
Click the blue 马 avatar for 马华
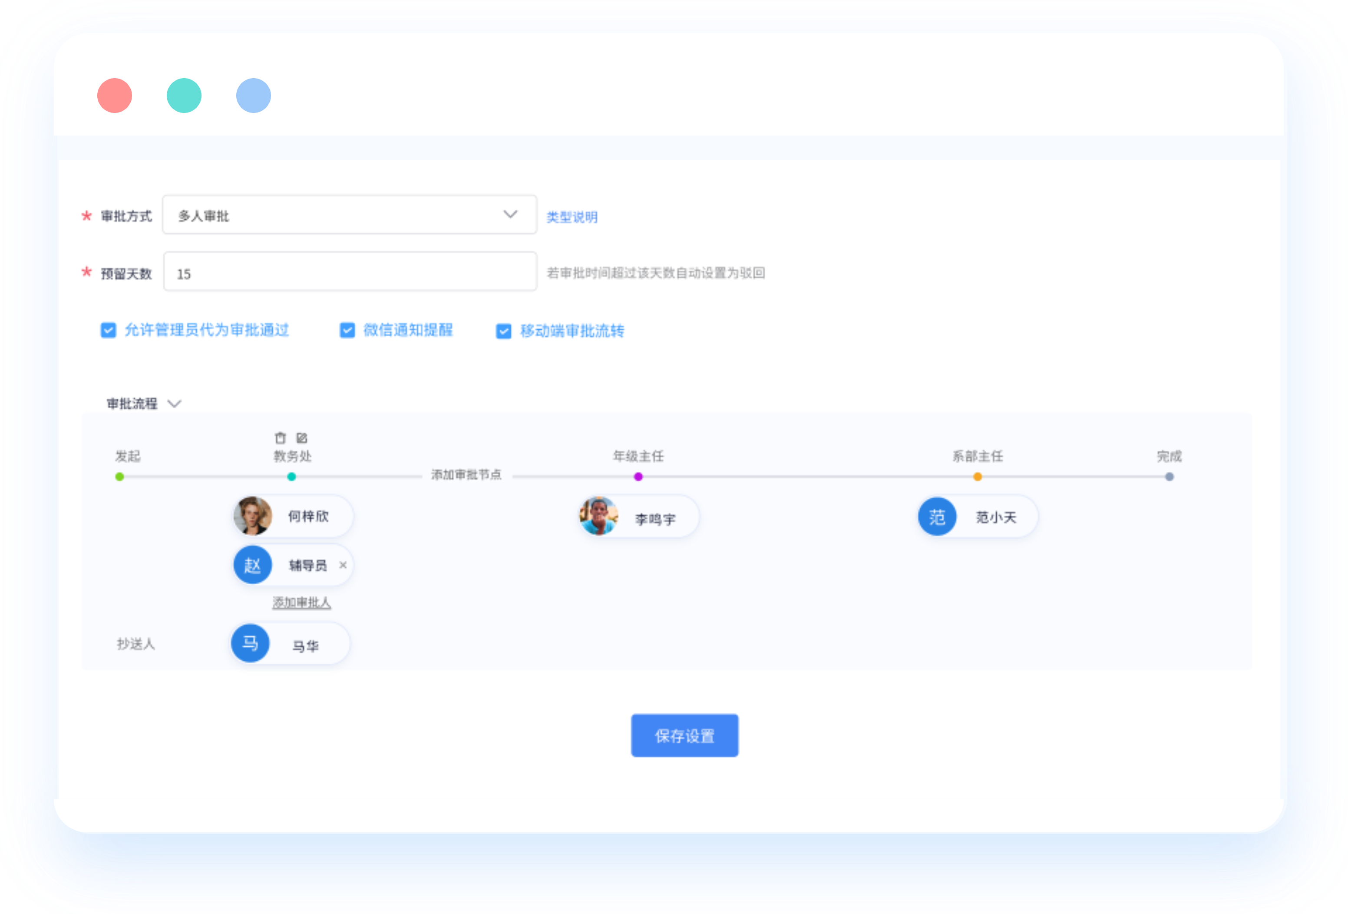(x=250, y=643)
